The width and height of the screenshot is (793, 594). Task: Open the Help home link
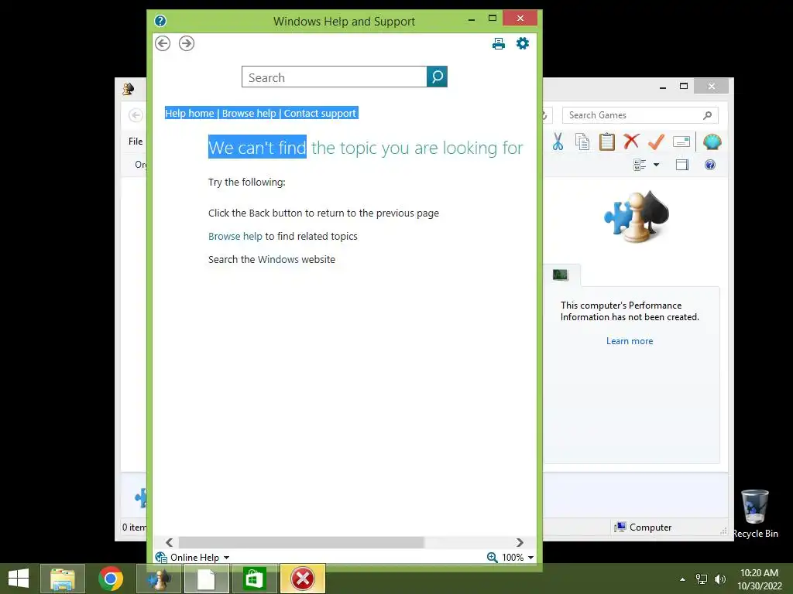coord(190,113)
